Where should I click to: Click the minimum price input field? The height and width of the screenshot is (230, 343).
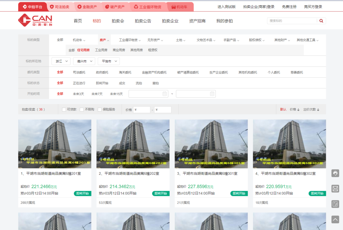click(142, 110)
